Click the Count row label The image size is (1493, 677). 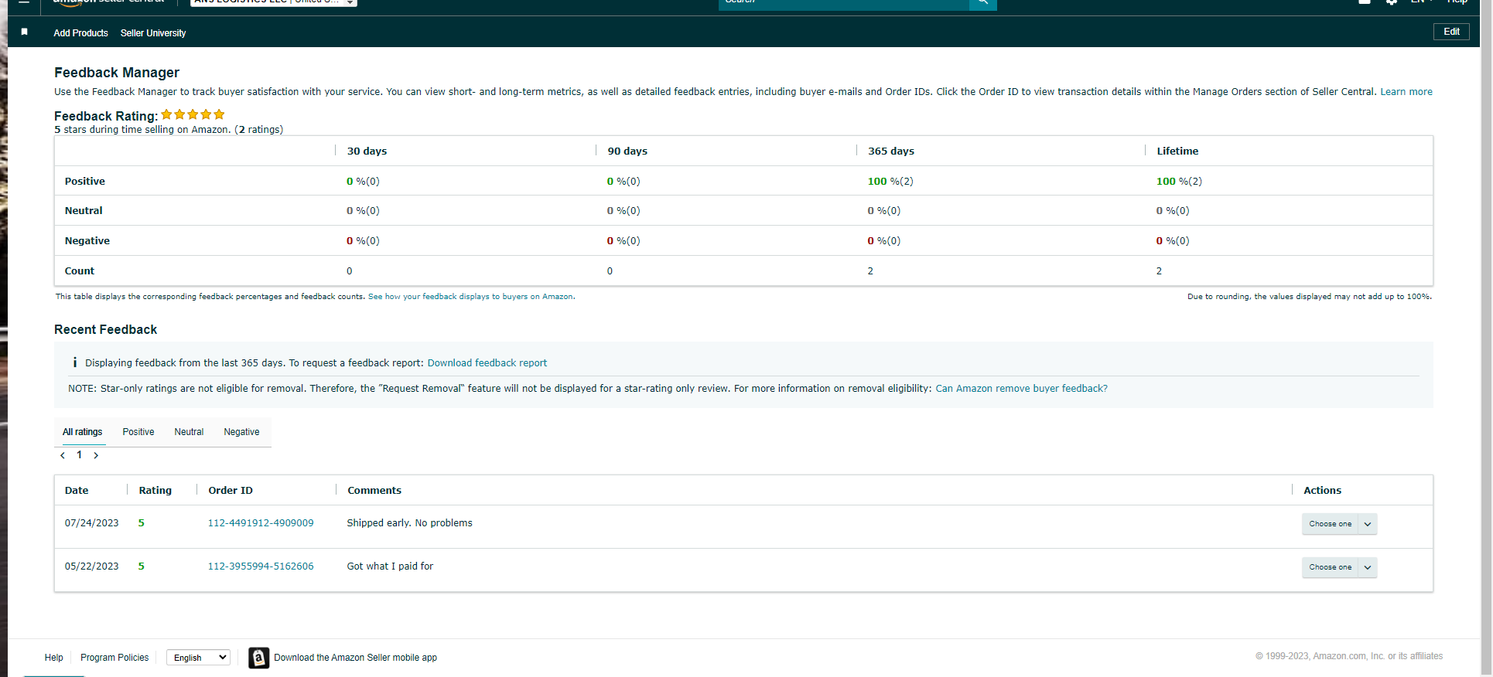[x=80, y=271]
